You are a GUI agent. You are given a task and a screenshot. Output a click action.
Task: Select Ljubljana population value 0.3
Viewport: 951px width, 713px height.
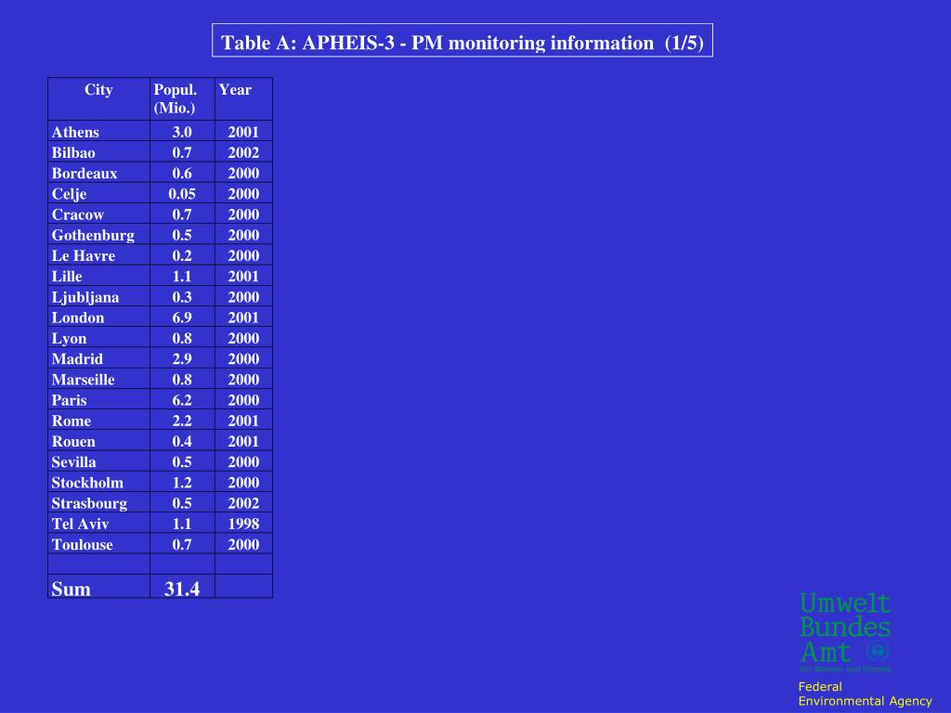click(182, 296)
